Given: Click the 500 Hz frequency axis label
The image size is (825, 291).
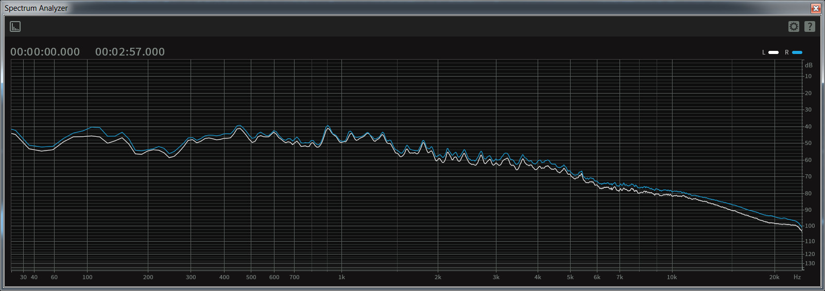Looking at the screenshot, I should tap(251, 277).
